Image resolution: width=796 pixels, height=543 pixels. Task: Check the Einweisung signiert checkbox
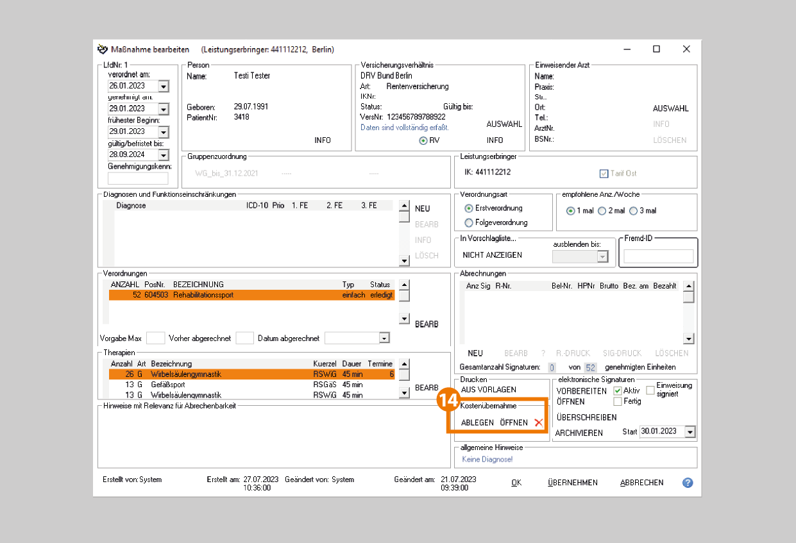[650, 390]
